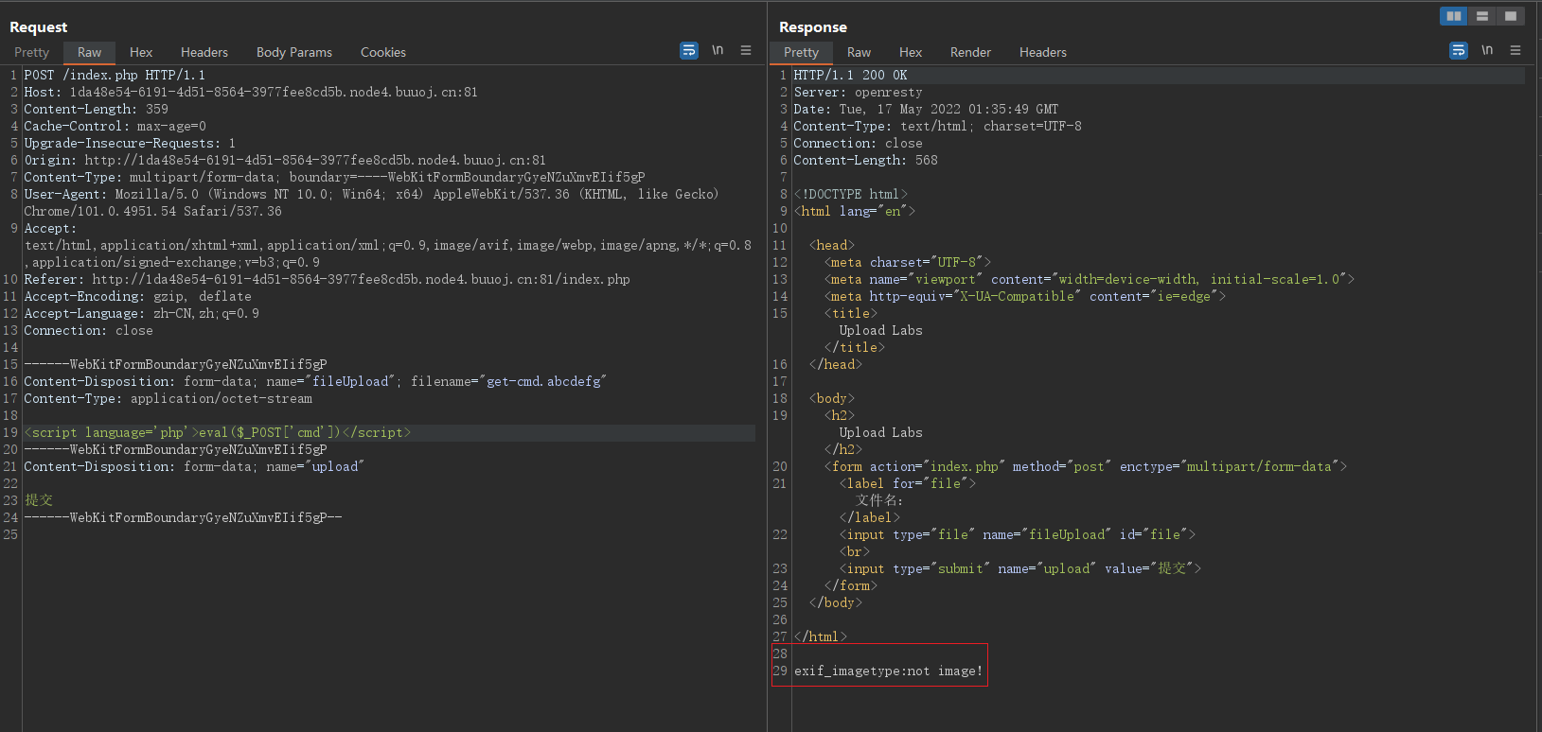The height and width of the screenshot is (732, 1542).
Task: Open the Headers tab in Request panel
Action: coord(204,52)
